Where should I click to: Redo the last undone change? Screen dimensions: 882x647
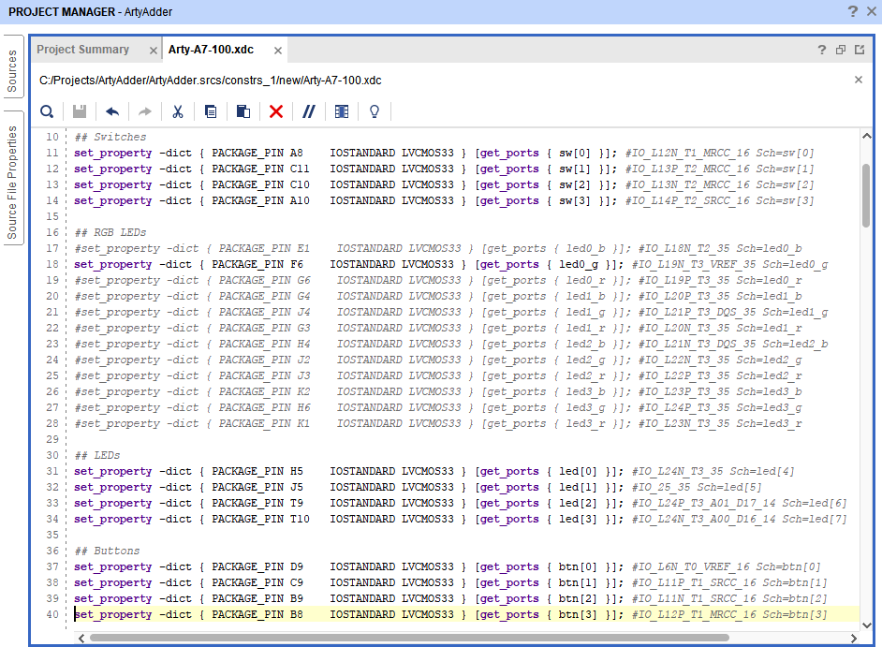coord(144,110)
